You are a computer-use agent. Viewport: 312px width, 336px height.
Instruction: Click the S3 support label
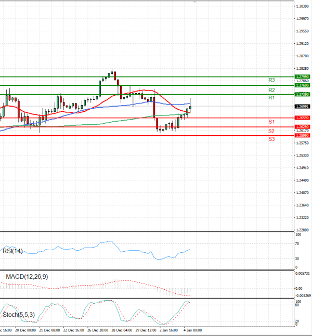271,139
